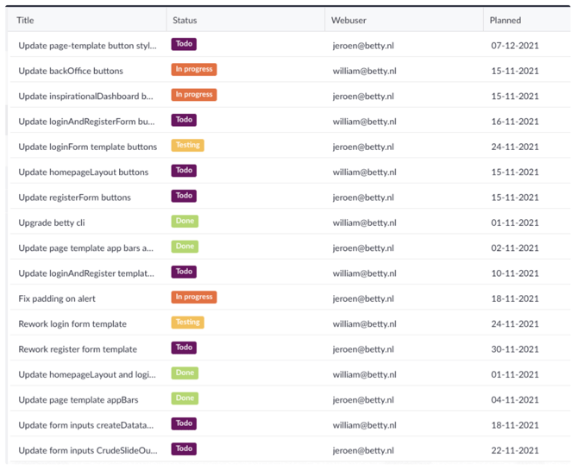Click william@betty.nl in Rework login form row
This screenshot has width=578, height=470.
click(365, 324)
